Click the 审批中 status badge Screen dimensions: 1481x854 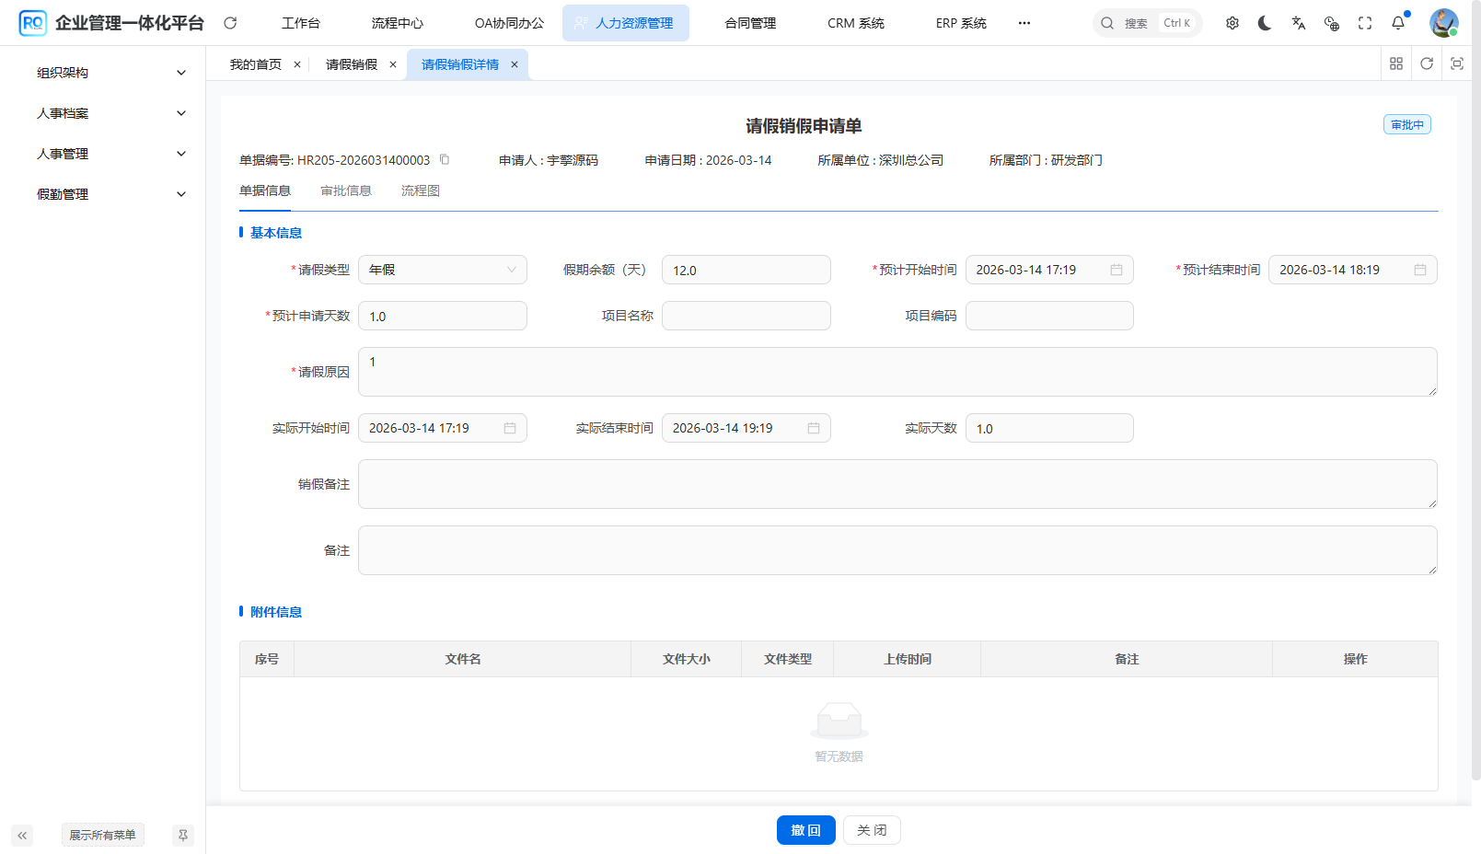click(1406, 123)
